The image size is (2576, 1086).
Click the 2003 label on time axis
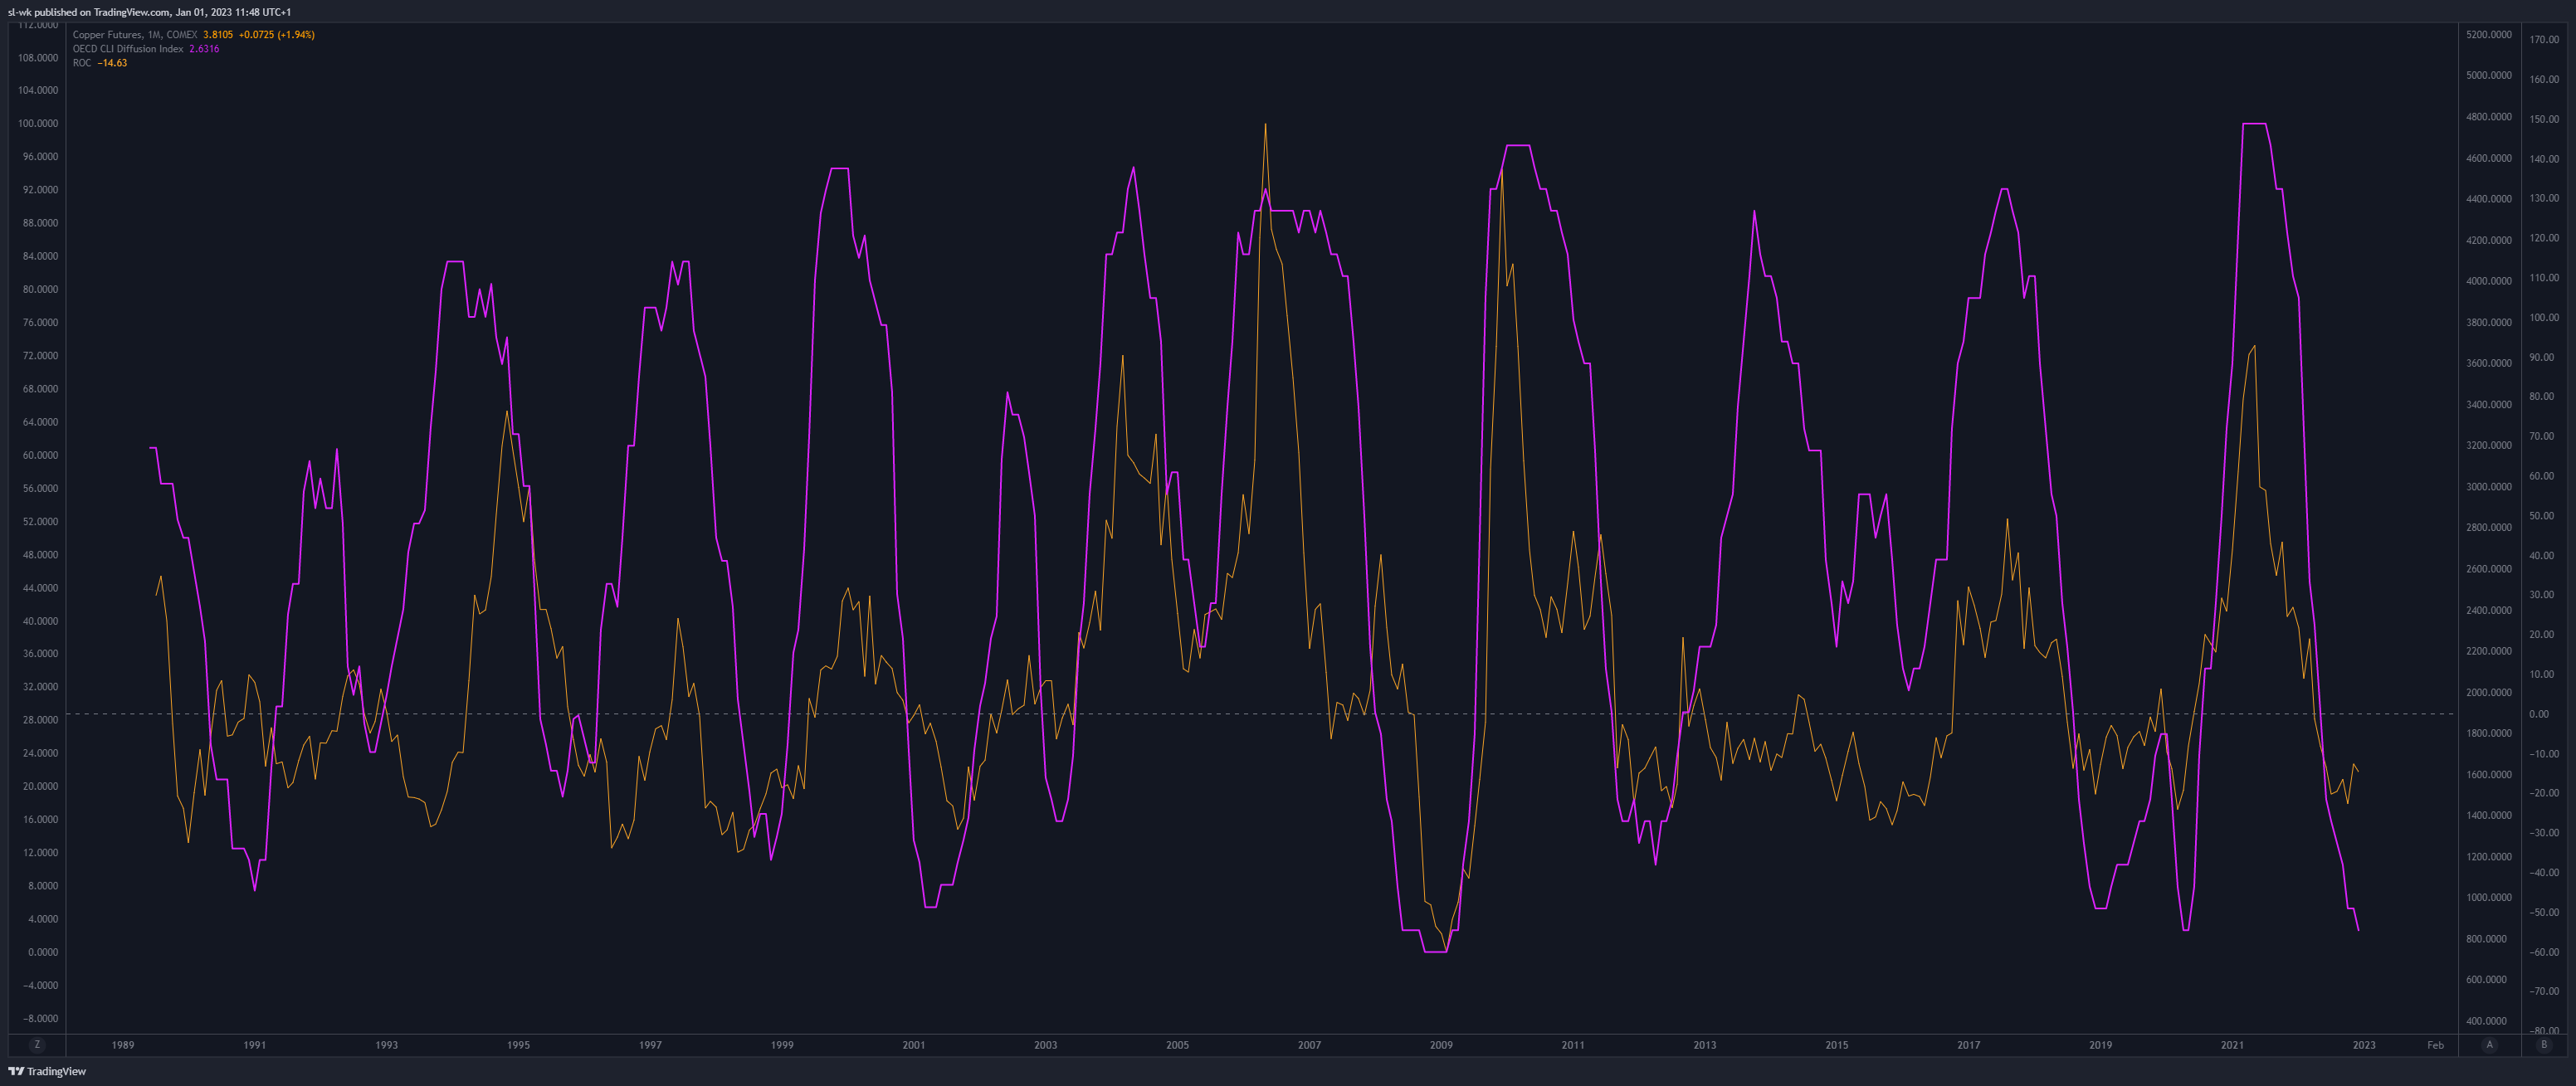point(1045,1045)
